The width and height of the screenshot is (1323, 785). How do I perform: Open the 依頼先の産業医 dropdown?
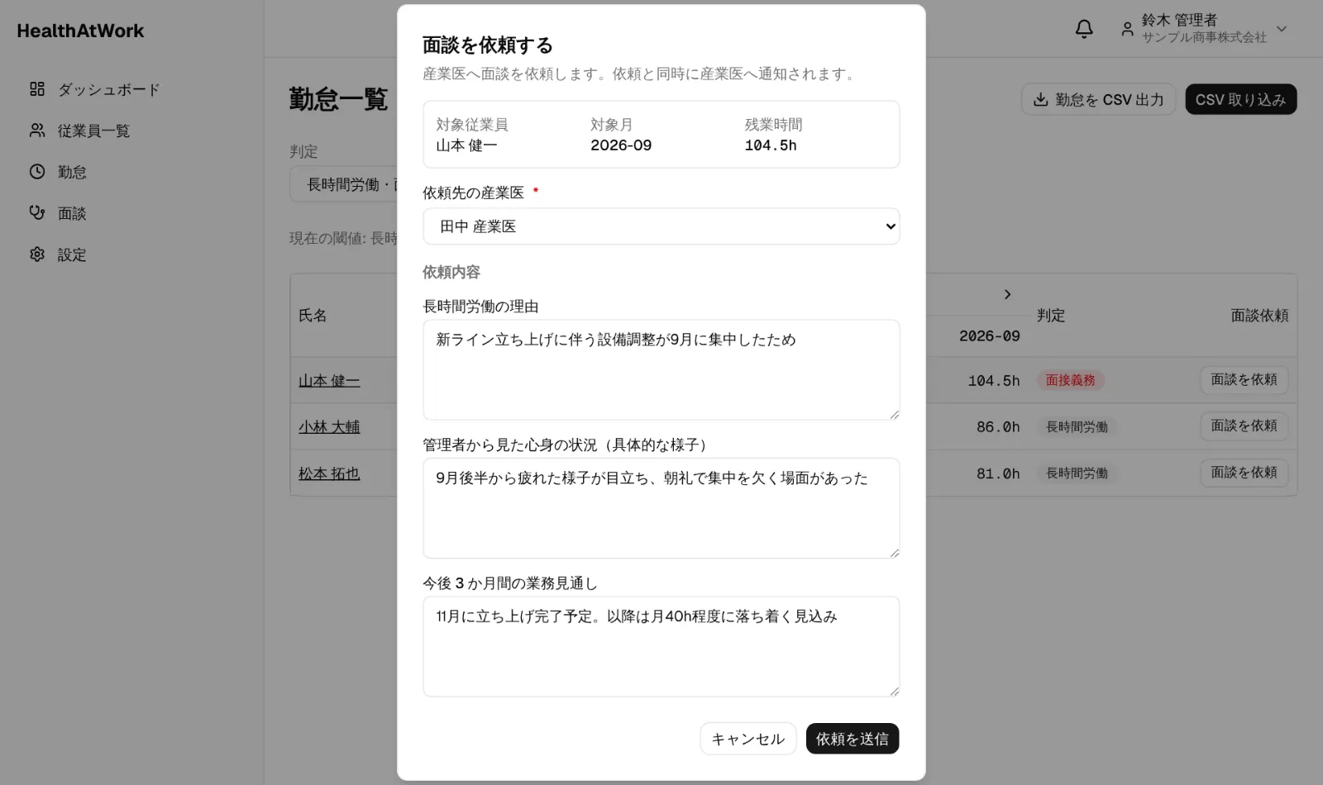point(661,226)
